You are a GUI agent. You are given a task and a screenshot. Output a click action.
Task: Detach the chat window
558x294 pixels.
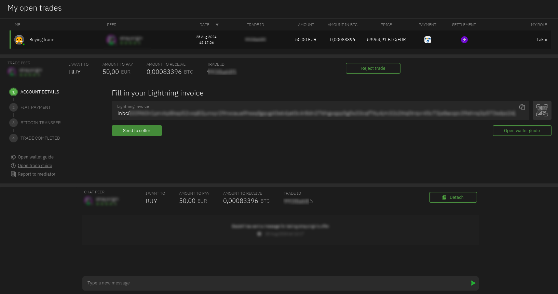[x=453, y=197]
